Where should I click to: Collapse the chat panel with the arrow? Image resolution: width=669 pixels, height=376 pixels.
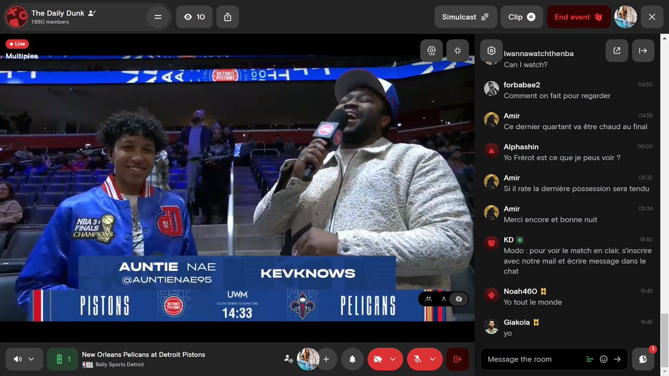pyautogui.click(x=643, y=51)
